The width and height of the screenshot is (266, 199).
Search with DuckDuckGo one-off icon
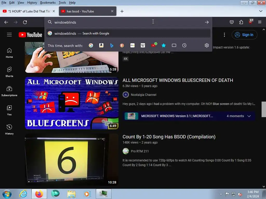point(122,45)
